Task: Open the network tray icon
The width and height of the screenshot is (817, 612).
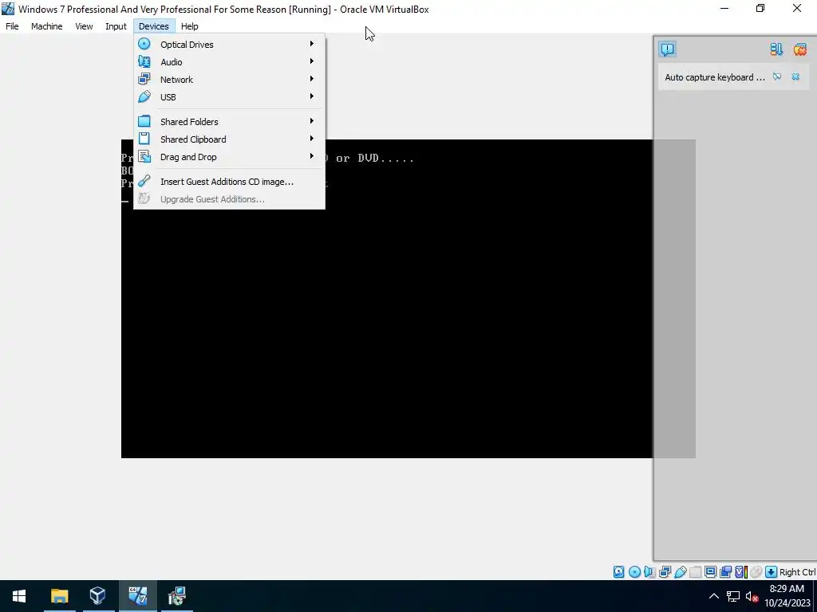Action: [733, 596]
